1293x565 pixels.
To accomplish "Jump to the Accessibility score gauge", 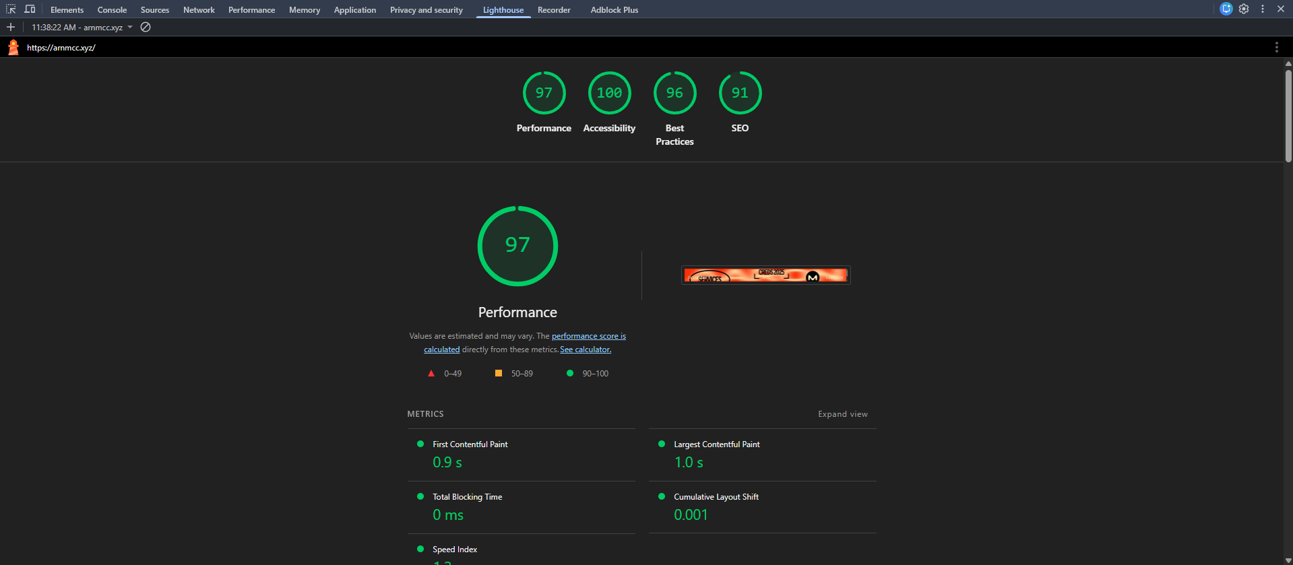I will pyautogui.click(x=609, y=94).
